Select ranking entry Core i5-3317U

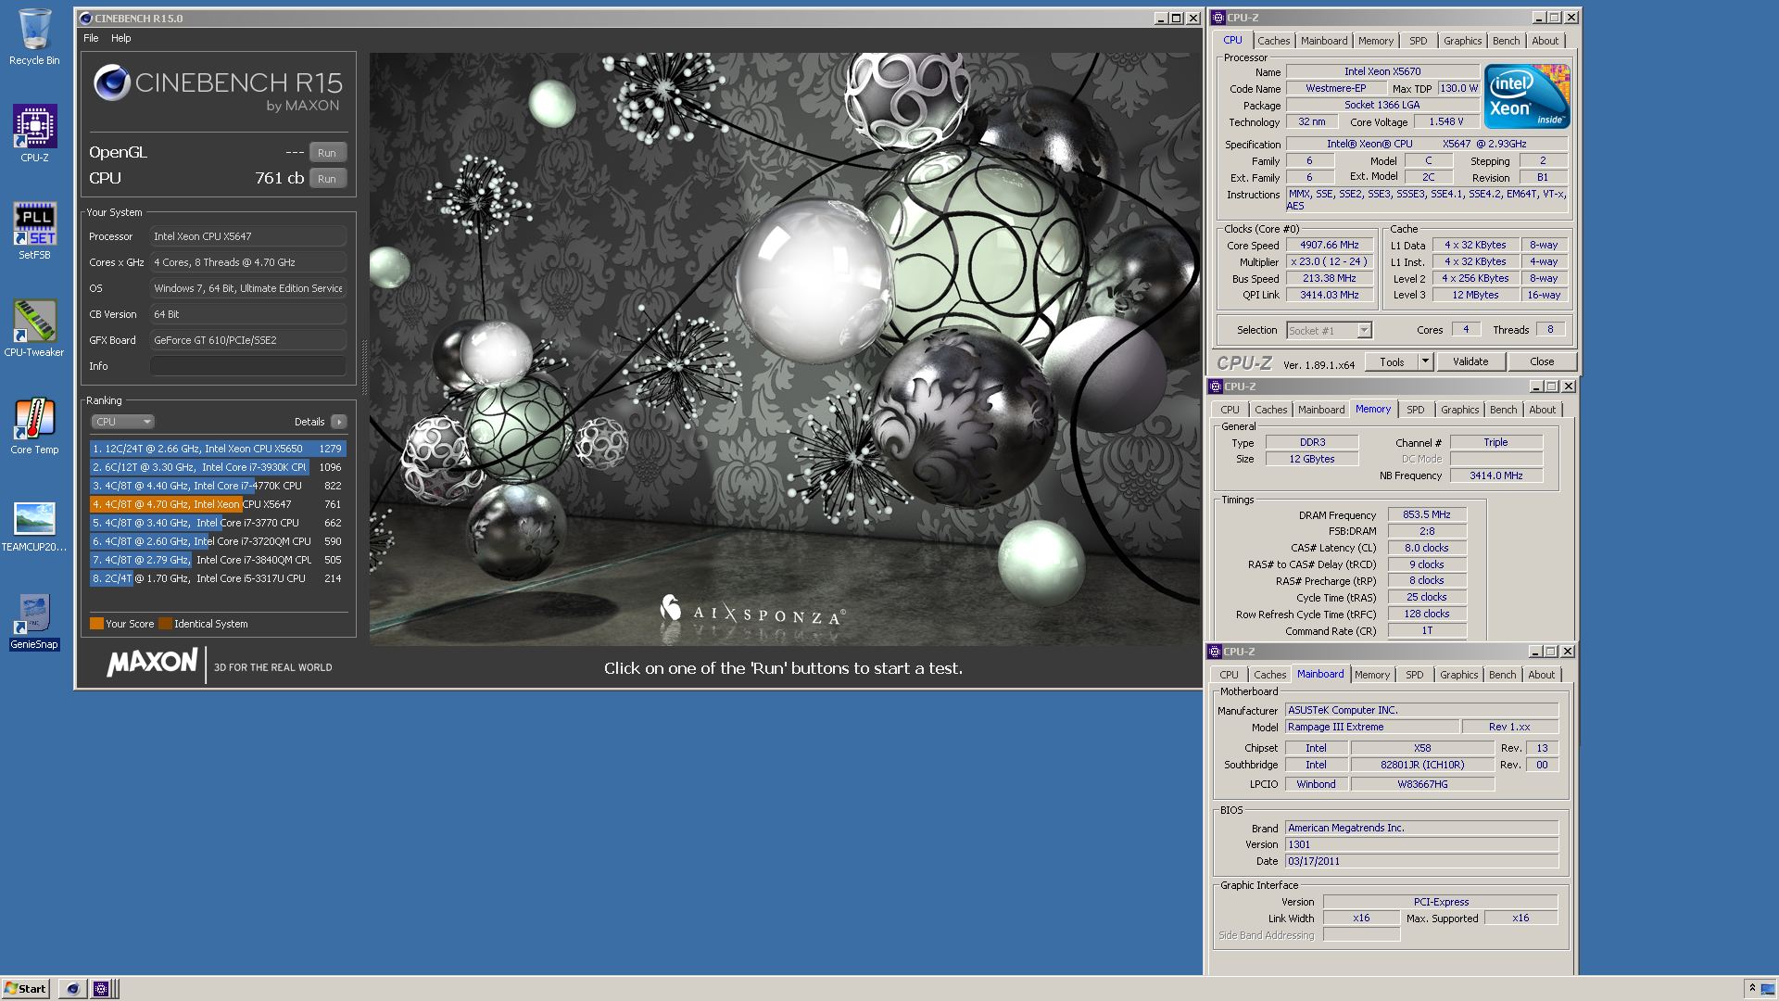[x=218, y=578]
